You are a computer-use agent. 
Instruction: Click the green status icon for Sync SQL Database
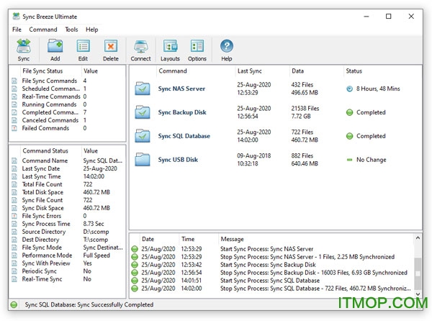[350, 136]
